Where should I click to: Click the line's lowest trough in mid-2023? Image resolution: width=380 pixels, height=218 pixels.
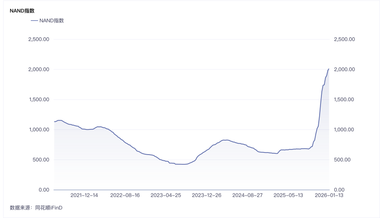(182, 164)
